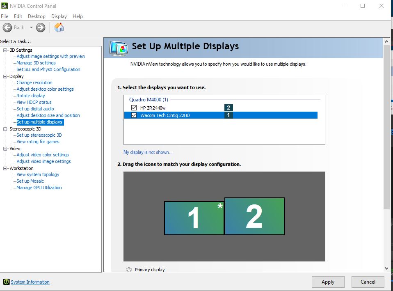Open the Desktop menu
The width and height of the screenshot is (393, 291).
pos(37,16)
